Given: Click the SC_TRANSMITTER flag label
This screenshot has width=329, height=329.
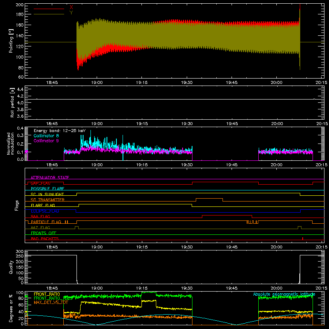Looking at the screenshot, I should [x=48, y=200].
